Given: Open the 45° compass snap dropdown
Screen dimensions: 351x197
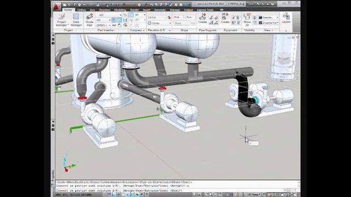Looking at the screenshot, I should click(140, 20).
